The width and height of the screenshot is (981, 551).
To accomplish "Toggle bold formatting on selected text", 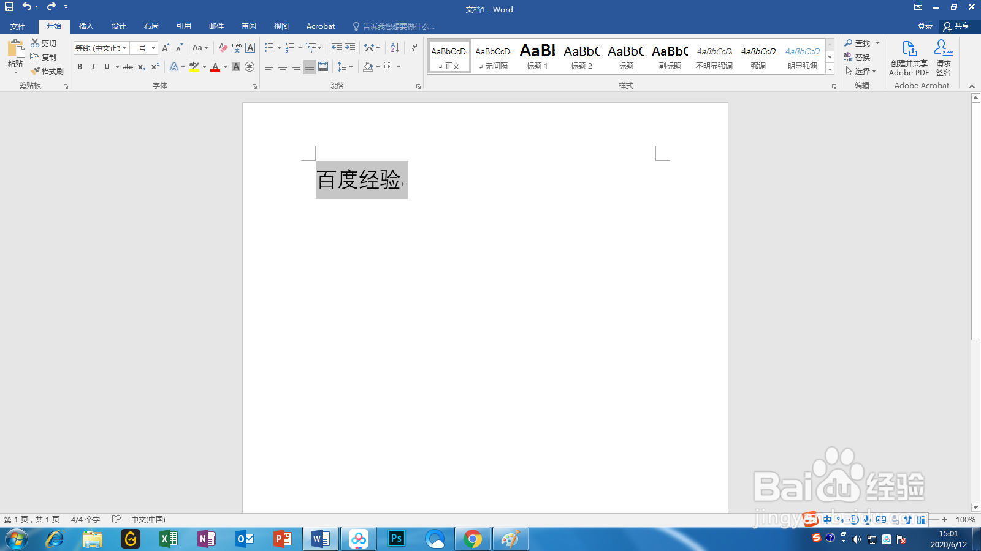I will point(80,67).
